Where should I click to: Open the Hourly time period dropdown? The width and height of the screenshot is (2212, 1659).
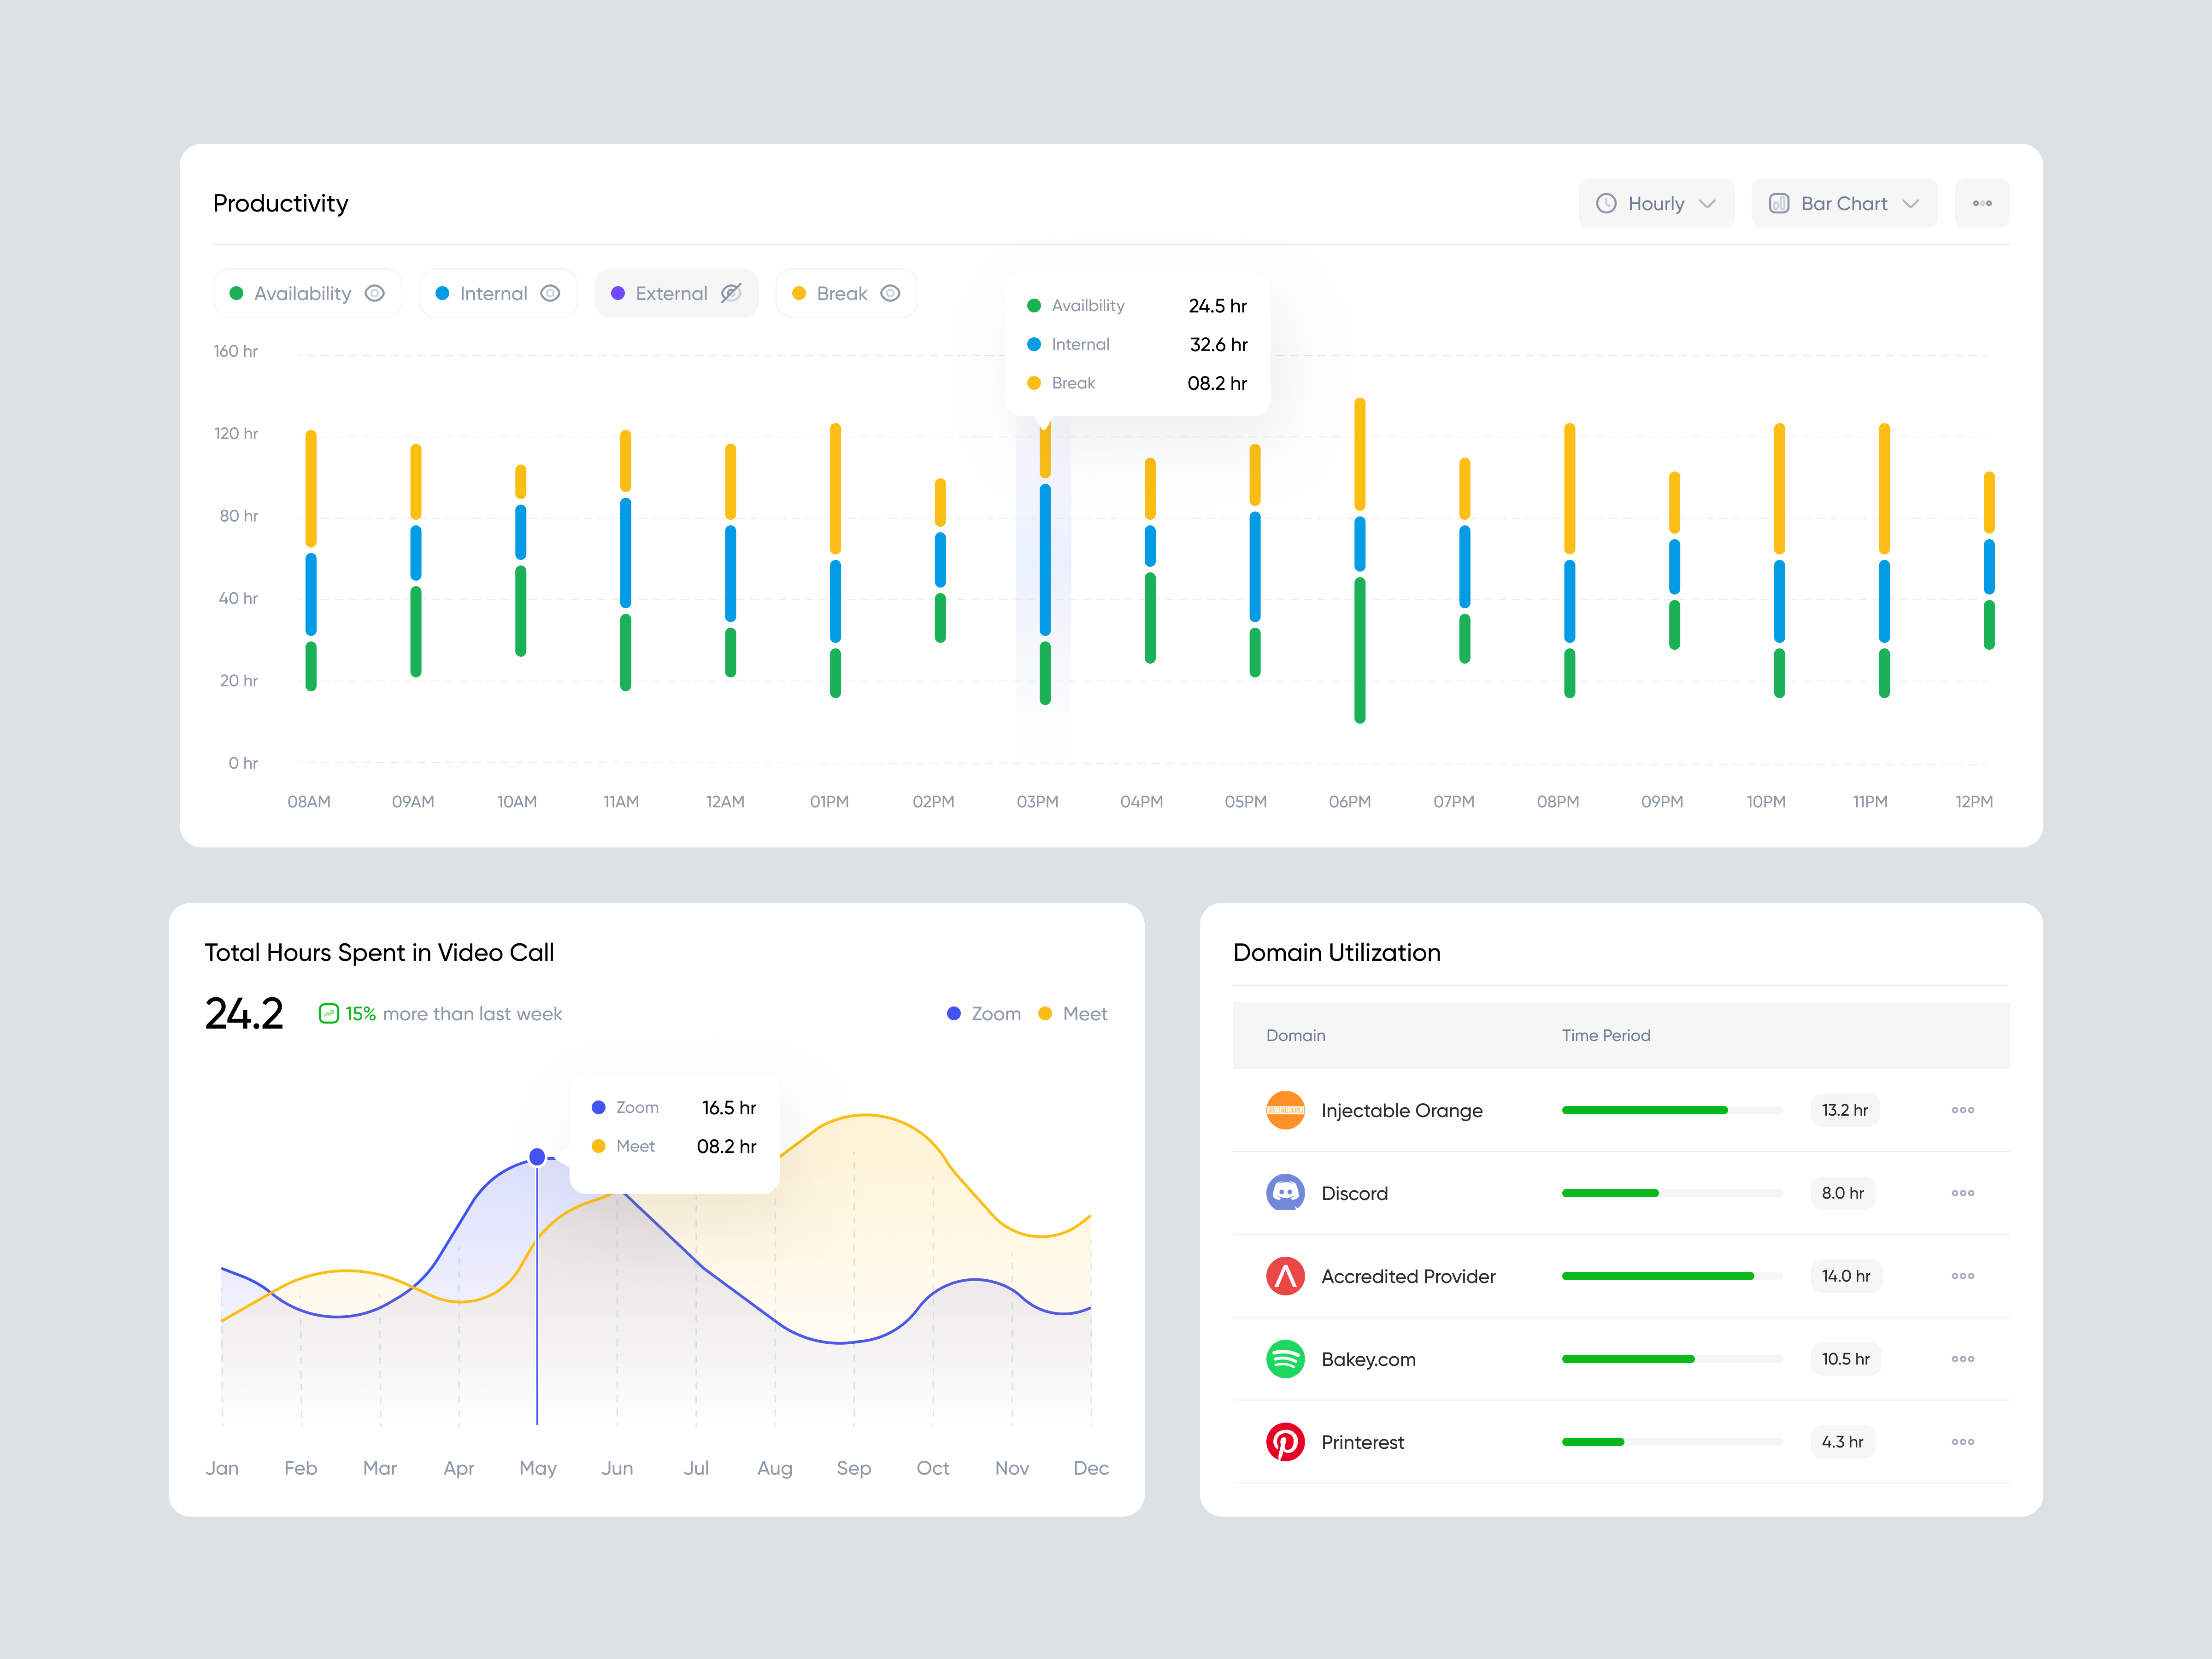(x=1656, y=203)
